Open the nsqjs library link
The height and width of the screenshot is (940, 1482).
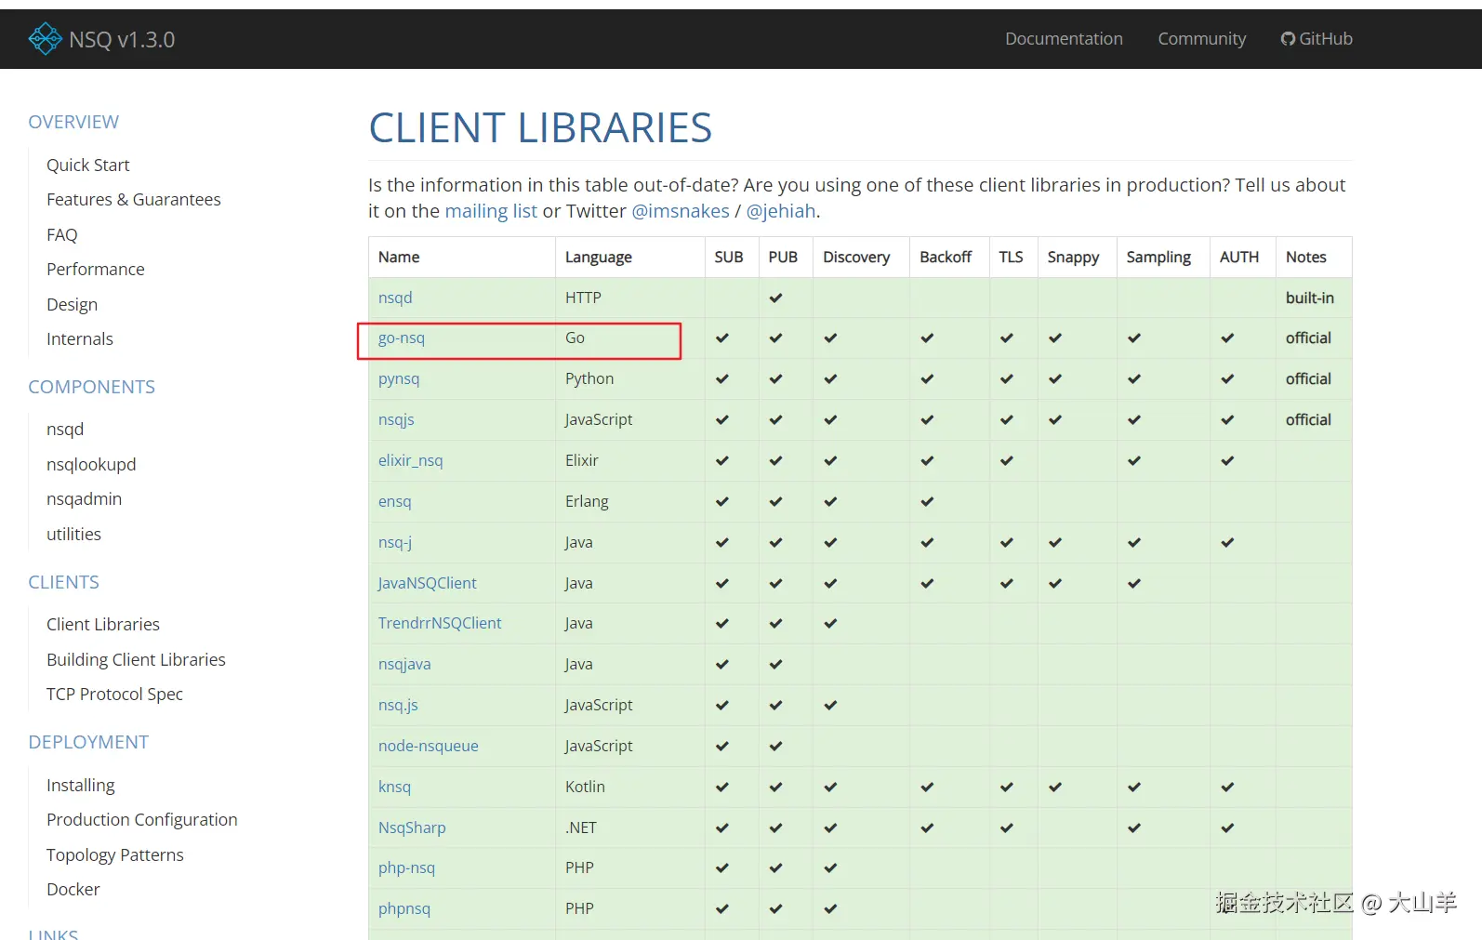pyautogui.click(x=396, y=420)
